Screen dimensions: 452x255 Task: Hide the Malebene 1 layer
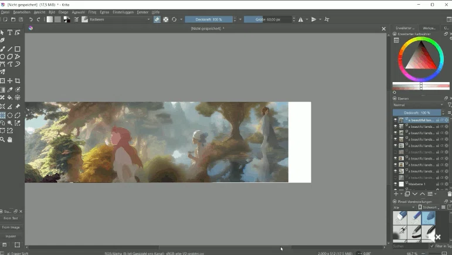click(395, 184)
